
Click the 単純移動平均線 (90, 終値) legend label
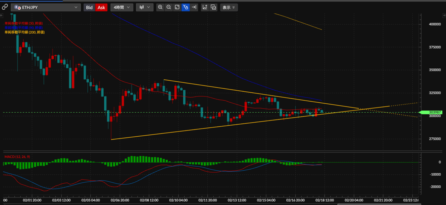pos(24,27)
